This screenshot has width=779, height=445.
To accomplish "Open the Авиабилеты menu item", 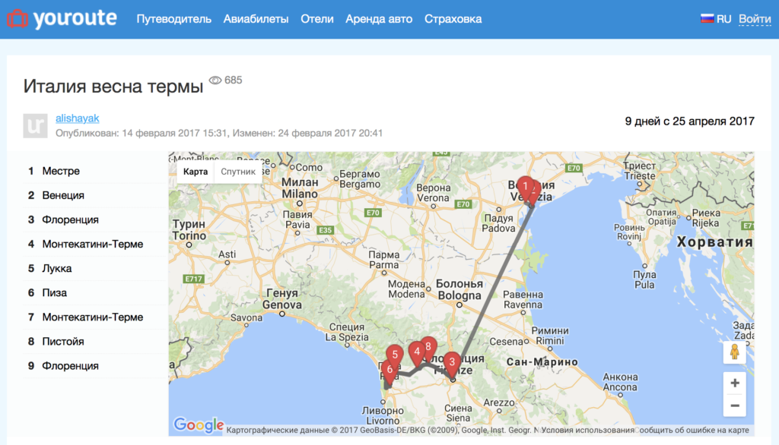I will tap(256, 19).
